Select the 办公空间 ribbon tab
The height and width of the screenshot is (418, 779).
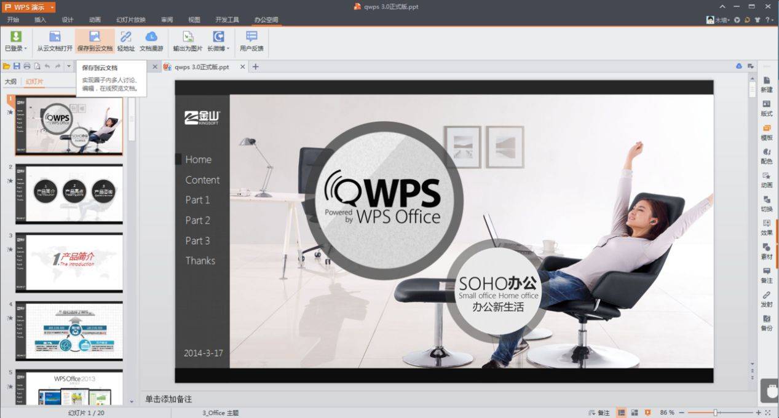[x=266, y=20]
